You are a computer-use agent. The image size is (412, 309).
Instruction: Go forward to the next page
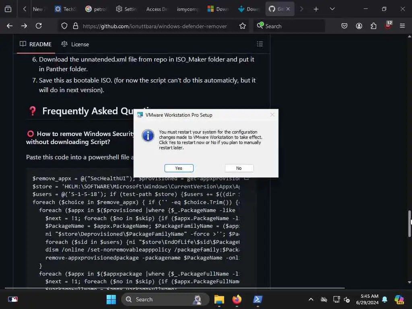point(24,26)
